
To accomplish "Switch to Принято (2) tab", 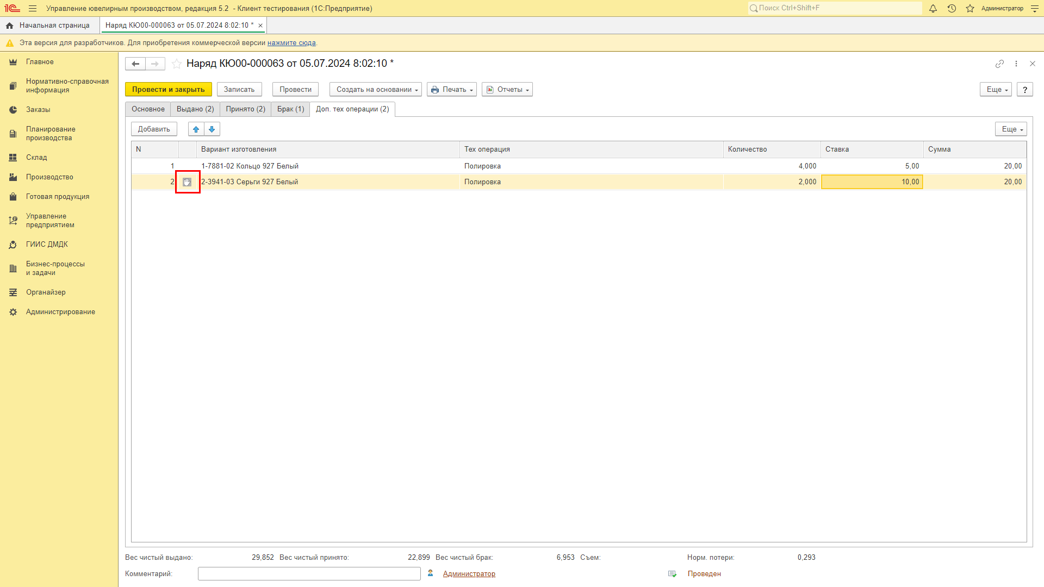I will tap(246, 109).
